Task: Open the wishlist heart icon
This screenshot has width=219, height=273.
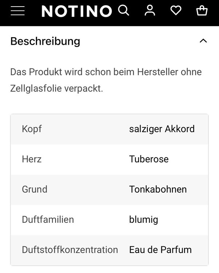Action: (176, 11)
